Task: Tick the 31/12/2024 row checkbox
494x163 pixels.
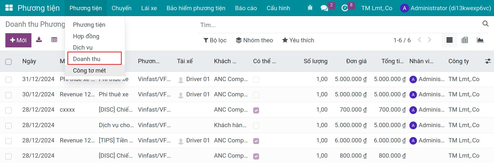Action: click(x=9, y=80)
